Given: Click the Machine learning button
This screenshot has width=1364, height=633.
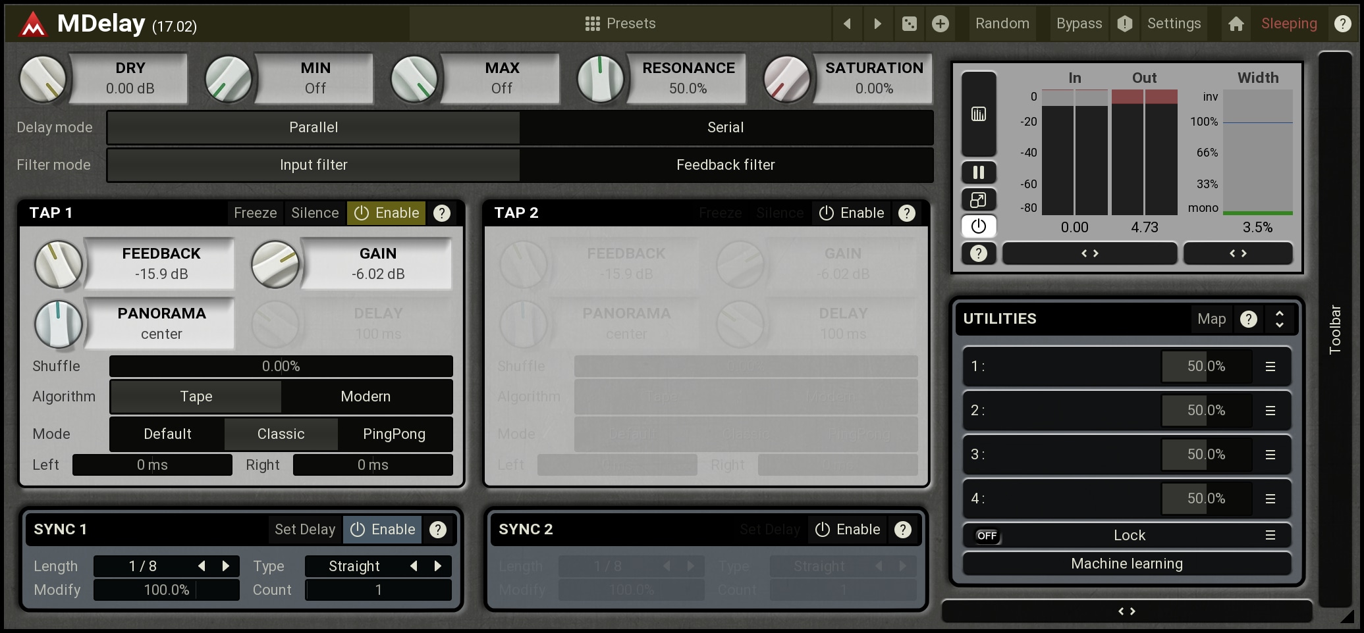Looking at the screenshot, I should tap(1126, 564).
